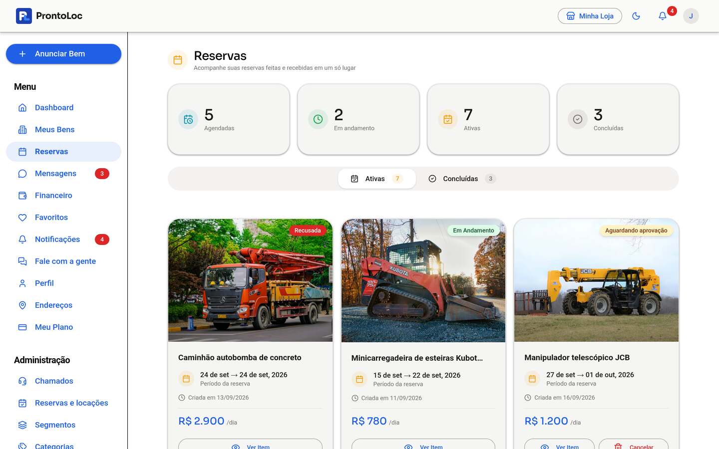Screen dimensions: 719x449
Task: Click the Financeiro wallet icon
Action: pos(22,196)
